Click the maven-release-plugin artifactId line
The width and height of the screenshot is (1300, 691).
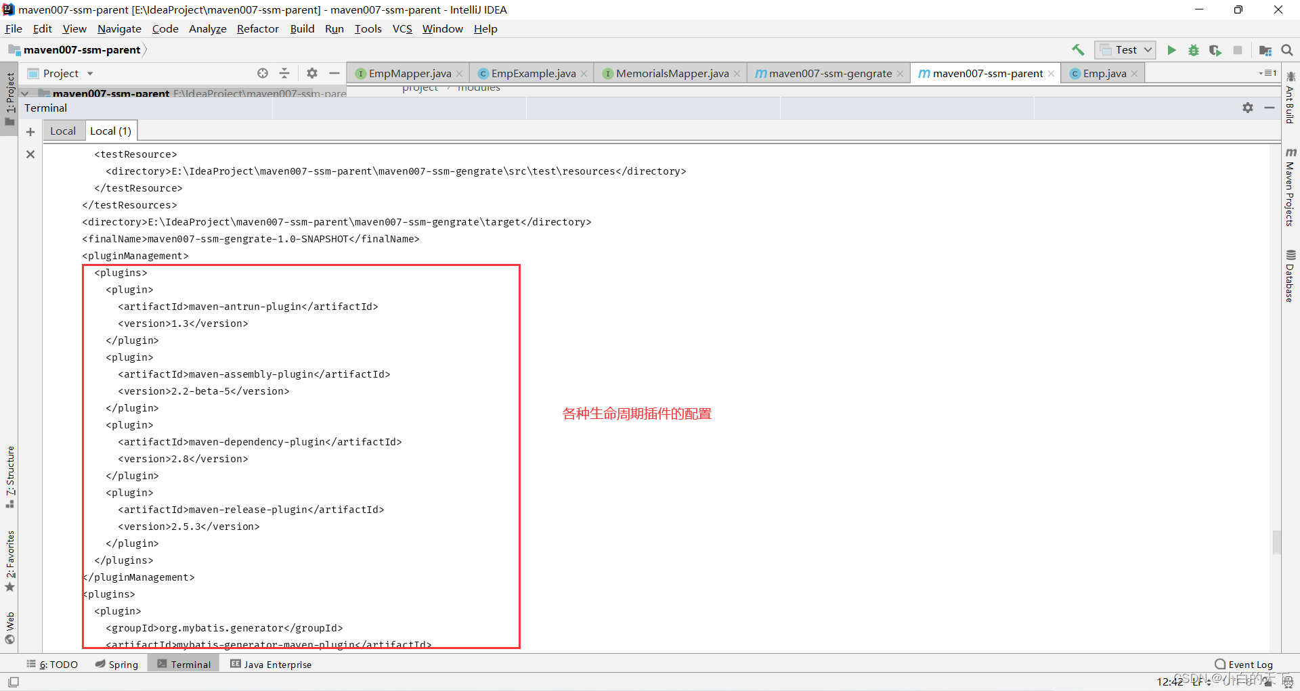[251, 510]
